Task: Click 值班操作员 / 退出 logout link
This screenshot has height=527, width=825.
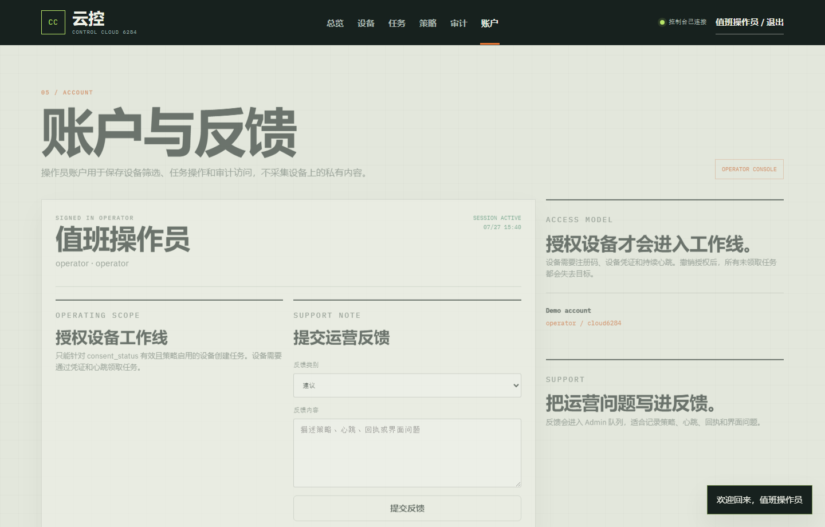Action: tap(749, 22)
